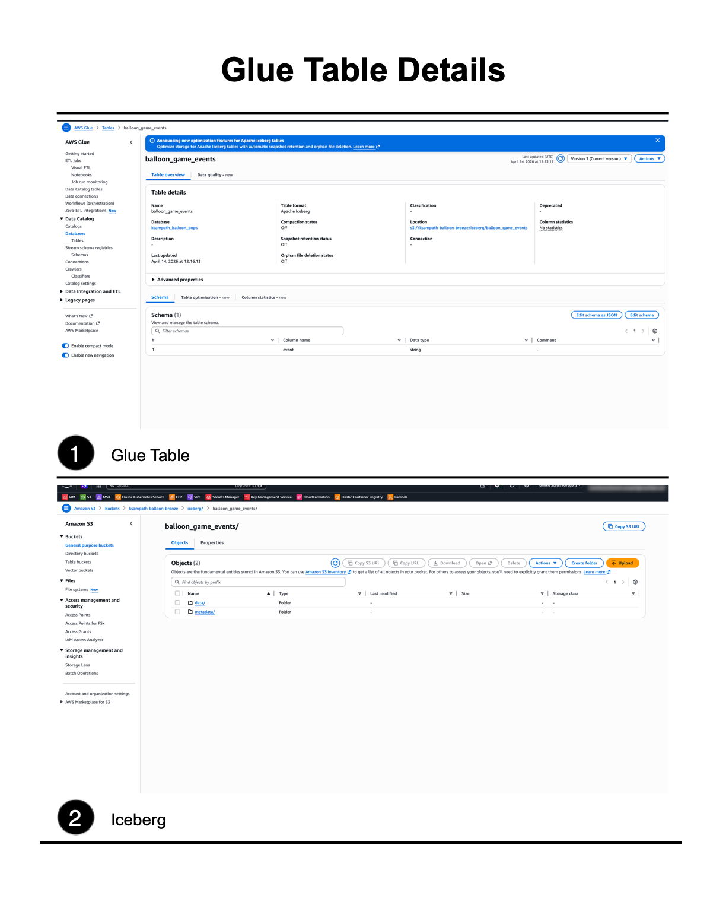726x921 pixels.
Task: Expand Advanced properties section
Action: pyautogui.click(x=177, y=280)
